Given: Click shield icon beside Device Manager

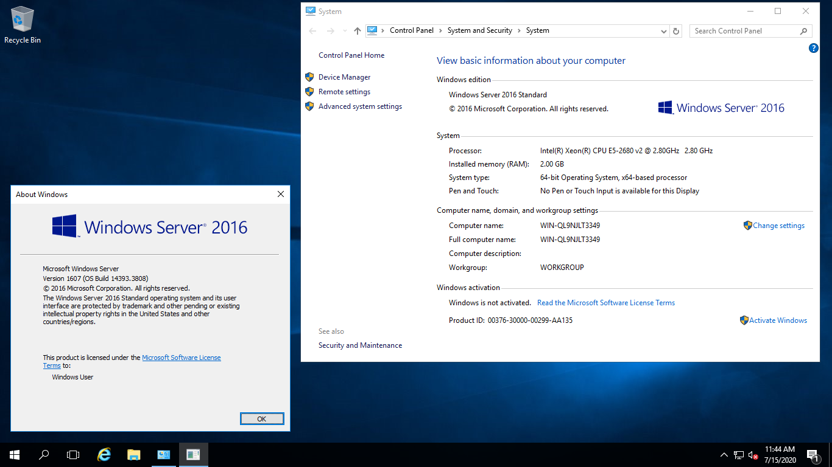Looking at the screenshot, I should click(309, 77).
